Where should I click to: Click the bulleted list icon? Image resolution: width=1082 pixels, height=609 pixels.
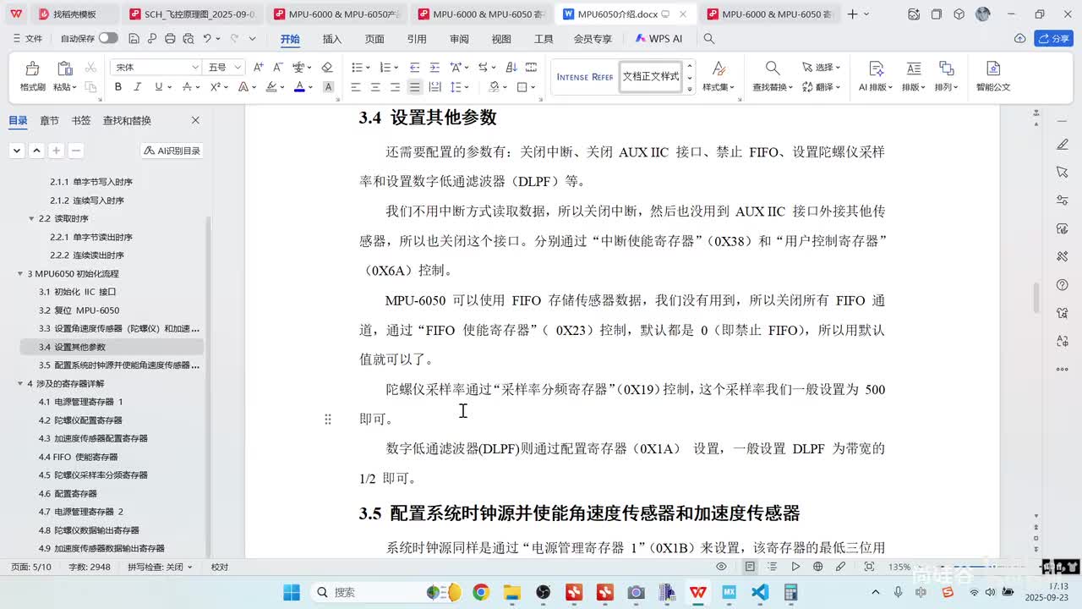coord(356,67)
